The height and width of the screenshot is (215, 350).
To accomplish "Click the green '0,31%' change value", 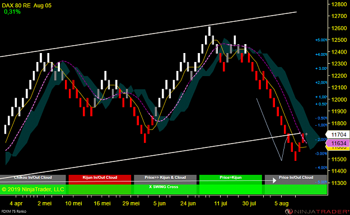I will pos(12,12).
